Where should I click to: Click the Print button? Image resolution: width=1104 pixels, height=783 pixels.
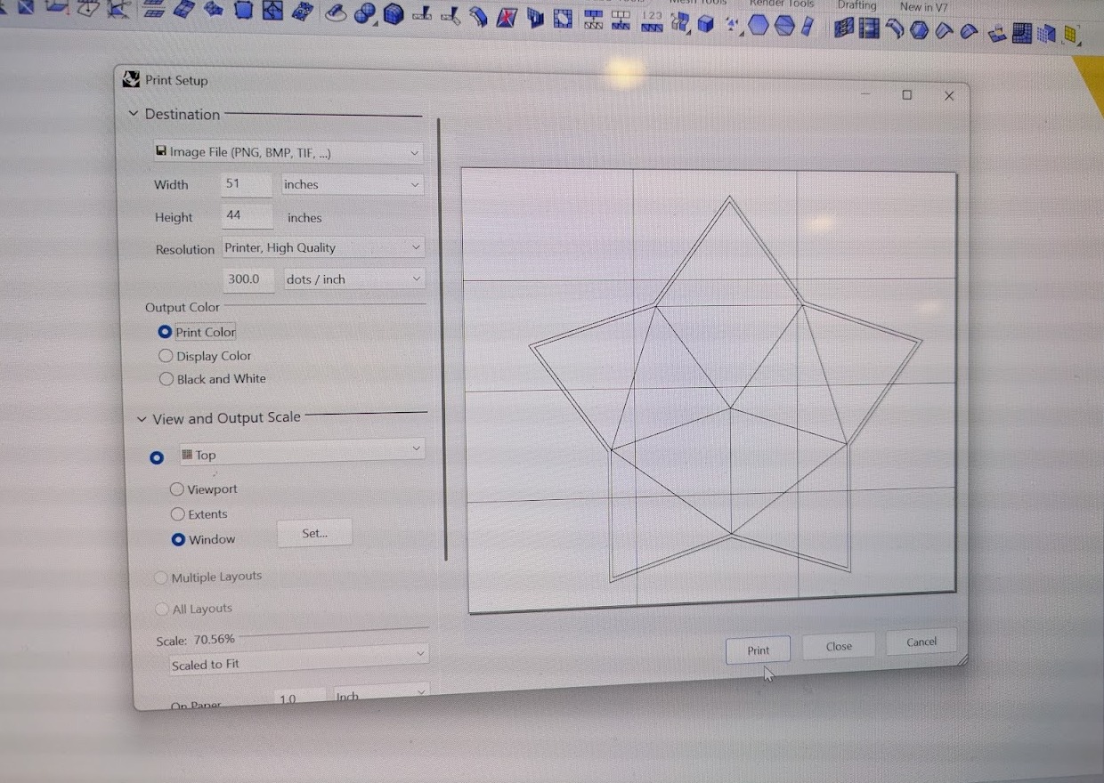tap(758, 650)
